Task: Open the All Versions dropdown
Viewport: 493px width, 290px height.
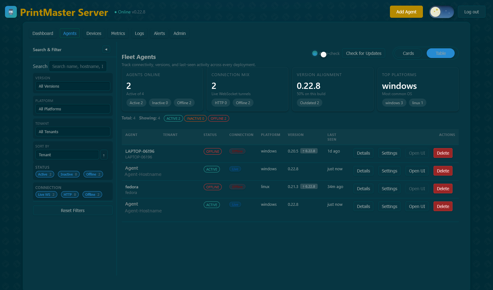Action: click(73, 86)
